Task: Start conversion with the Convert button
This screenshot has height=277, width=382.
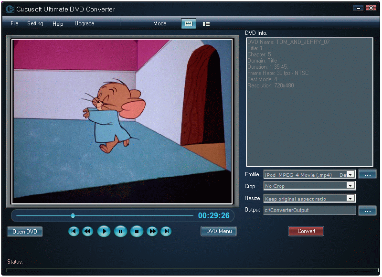Action: click(306, 231)
